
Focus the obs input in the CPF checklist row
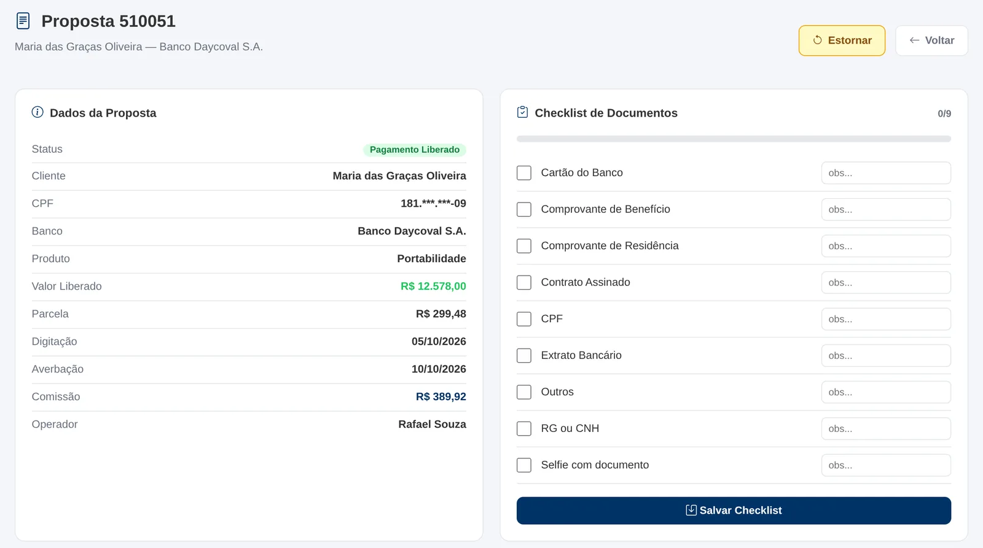tap(886, 319)
